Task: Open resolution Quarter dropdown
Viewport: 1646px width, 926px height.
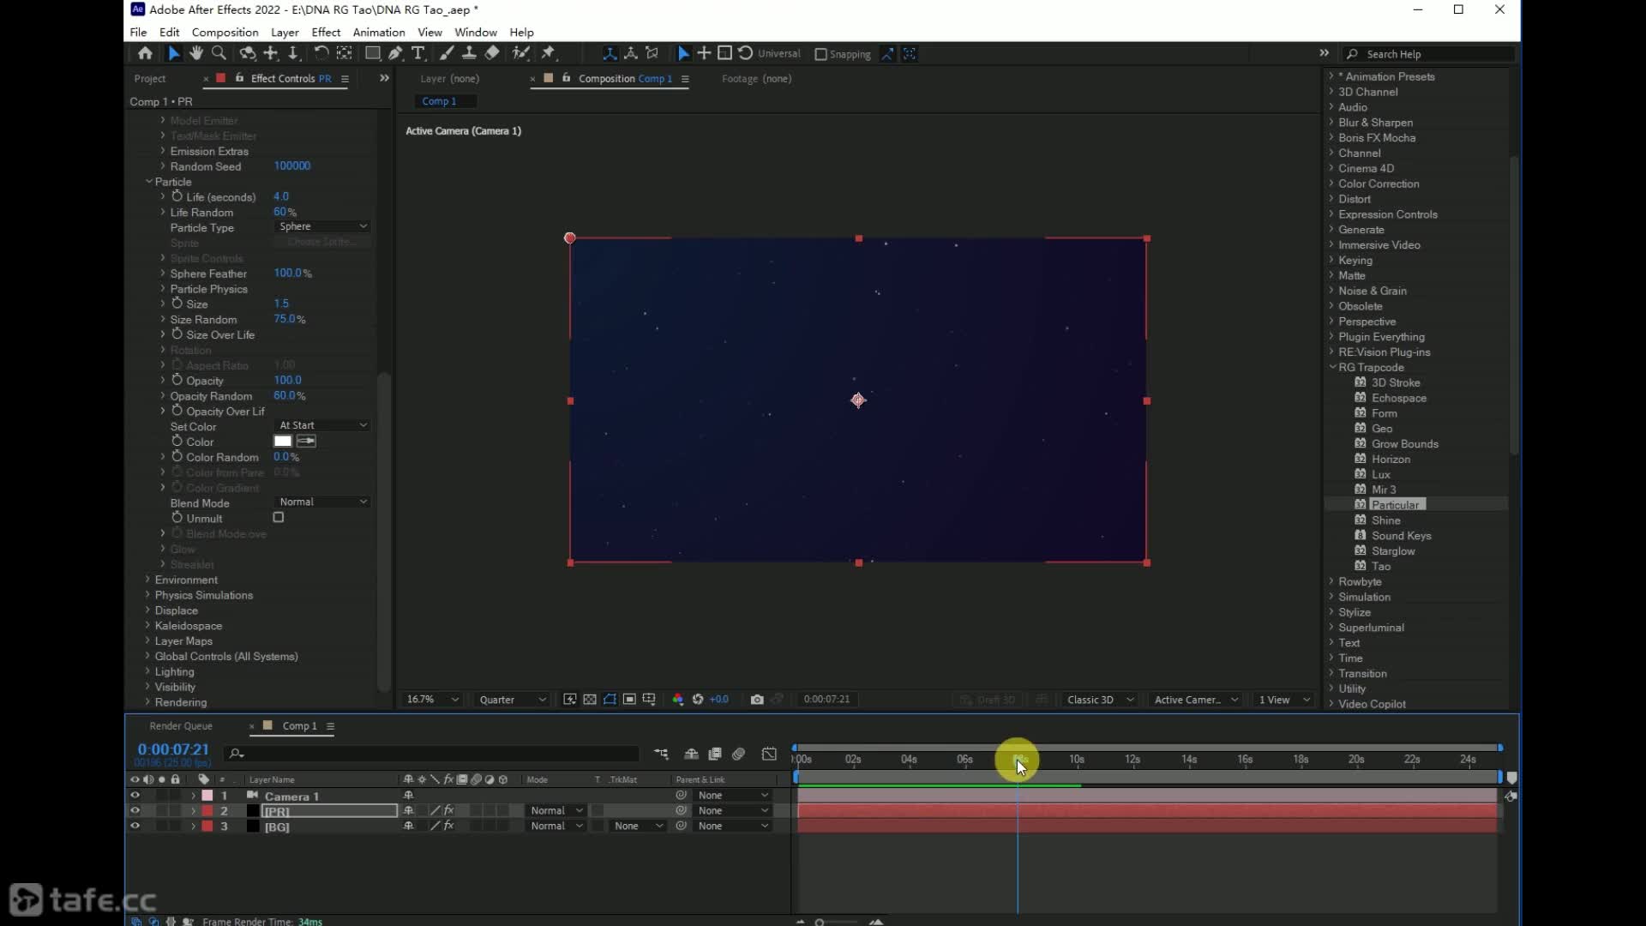Action: (x=512, y=700)
